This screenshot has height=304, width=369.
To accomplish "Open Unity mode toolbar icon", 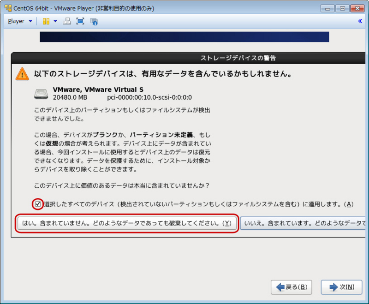I will [95, 21].
